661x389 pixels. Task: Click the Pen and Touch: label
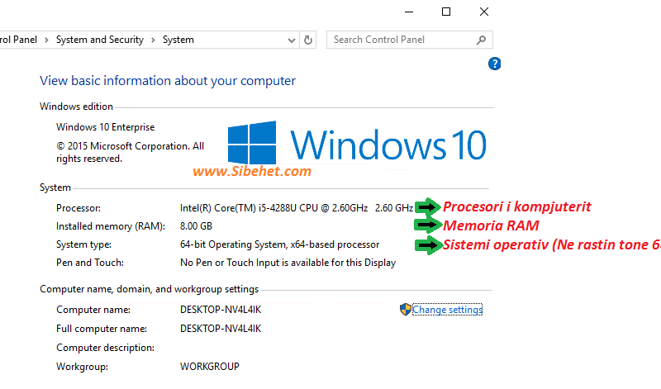90,263
